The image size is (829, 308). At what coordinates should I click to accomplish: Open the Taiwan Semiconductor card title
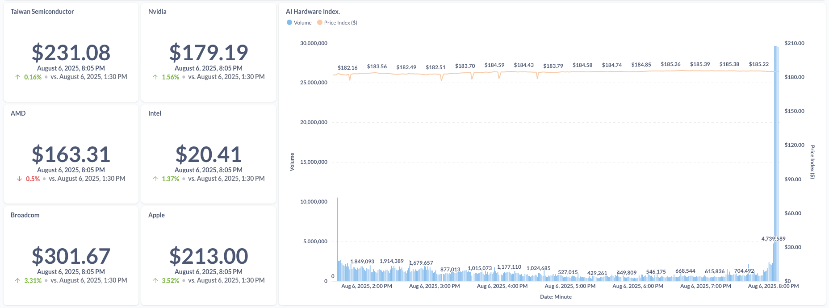[42, 12]
